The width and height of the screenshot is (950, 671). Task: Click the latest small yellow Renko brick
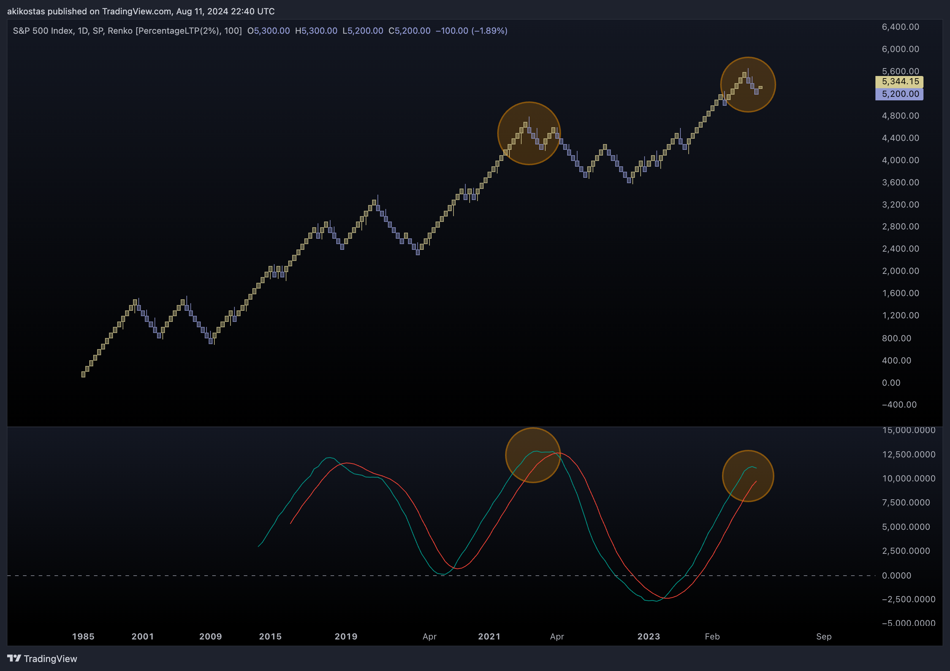pos(760,87)
